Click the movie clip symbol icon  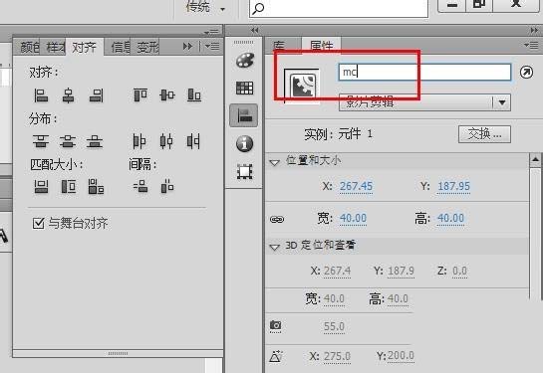pyautogui.click(x=302, y=87)
